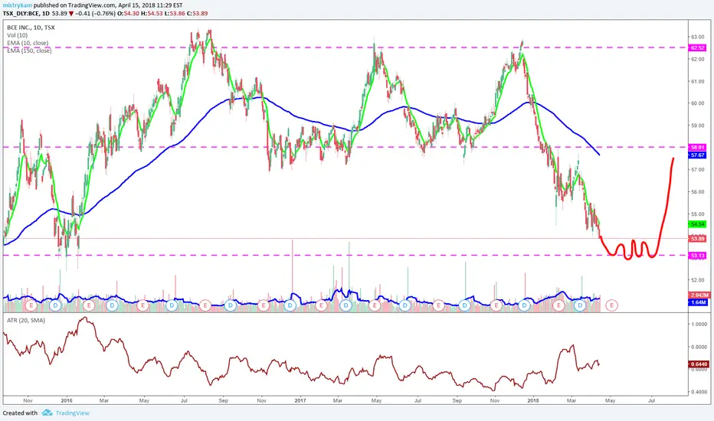Viewport: 714px width, 421px height.
Task: Click the red down-arrow change indicator in the header
Action: tap(71, 14)
